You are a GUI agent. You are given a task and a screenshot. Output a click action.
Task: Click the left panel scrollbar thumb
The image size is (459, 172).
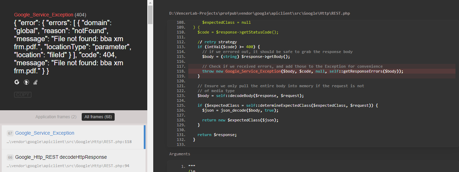pos(150,14)
